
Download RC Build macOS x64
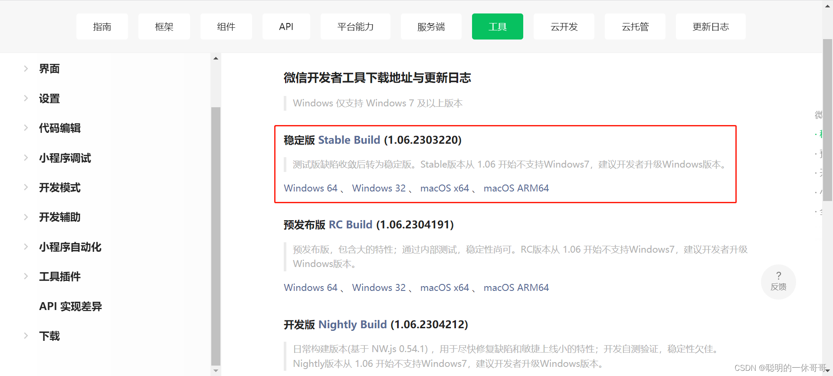point(445,287)
